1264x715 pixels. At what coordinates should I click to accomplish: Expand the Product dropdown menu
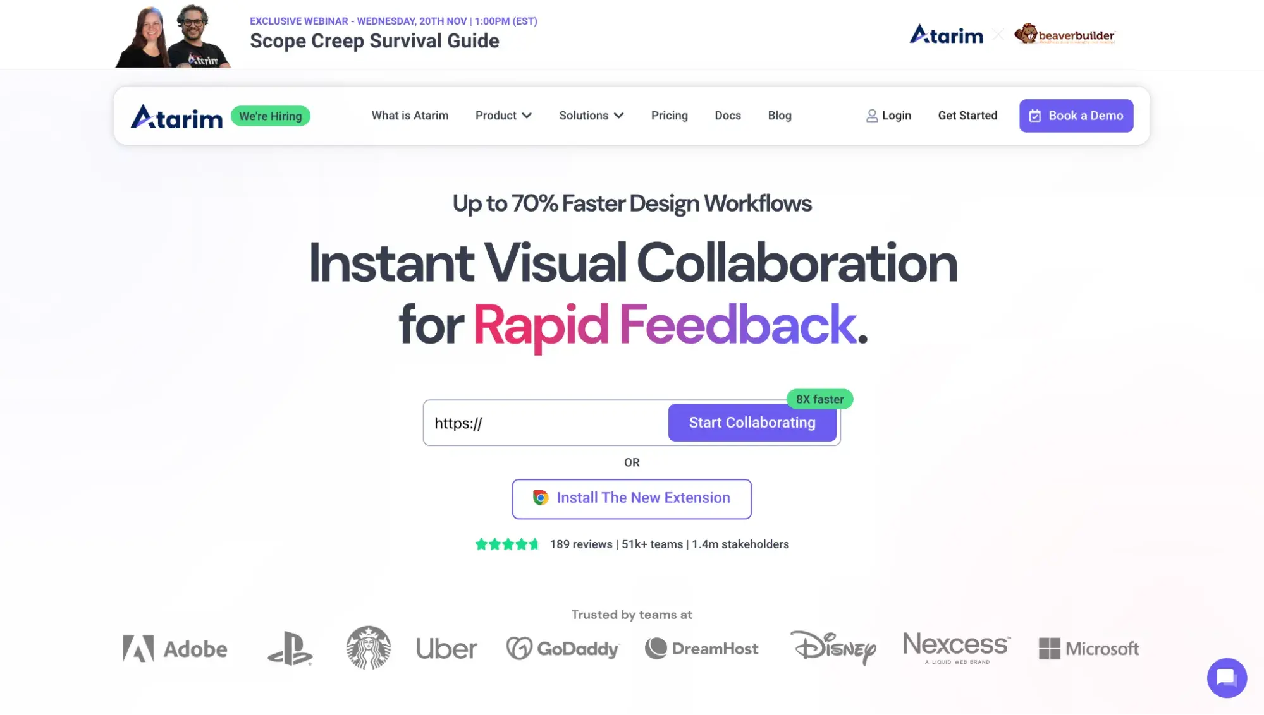click(503, 114)
